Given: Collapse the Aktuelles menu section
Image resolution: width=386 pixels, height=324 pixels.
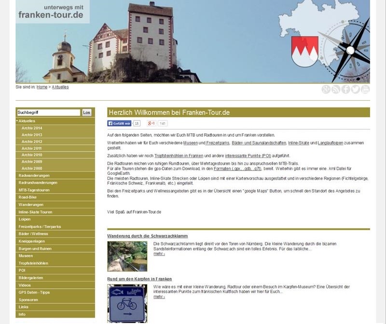Looking at the screenshot, I should (x=55, y=121).
